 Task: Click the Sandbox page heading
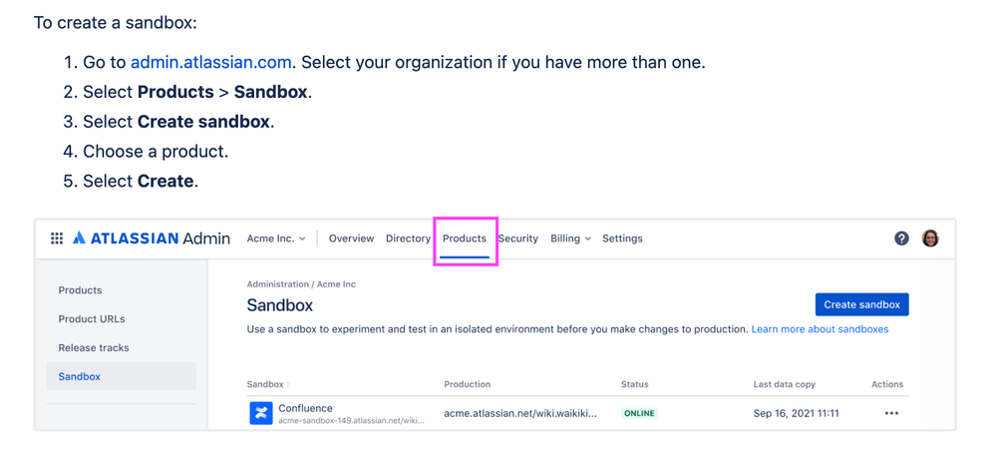[280, 305]
